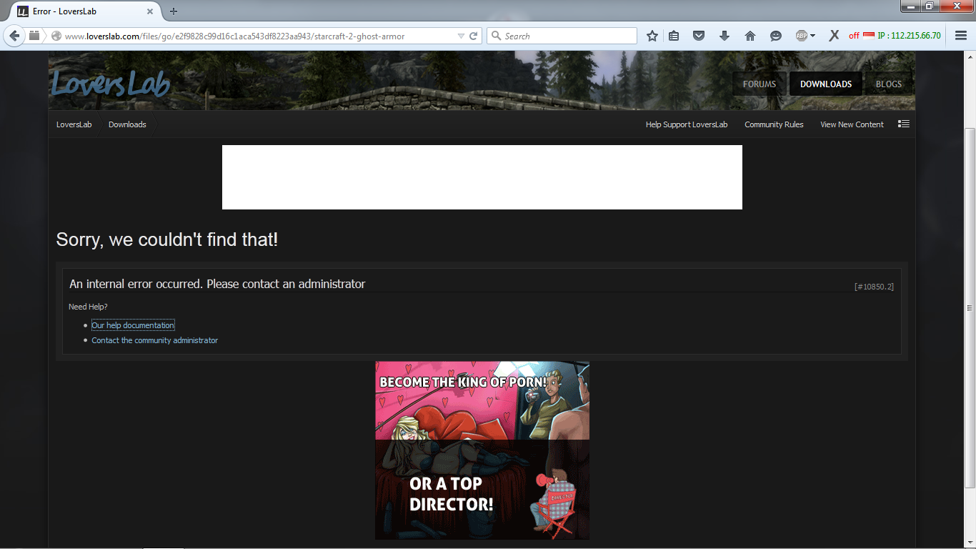
Task: Switch to the FORUMS tab
Action: 759,84
